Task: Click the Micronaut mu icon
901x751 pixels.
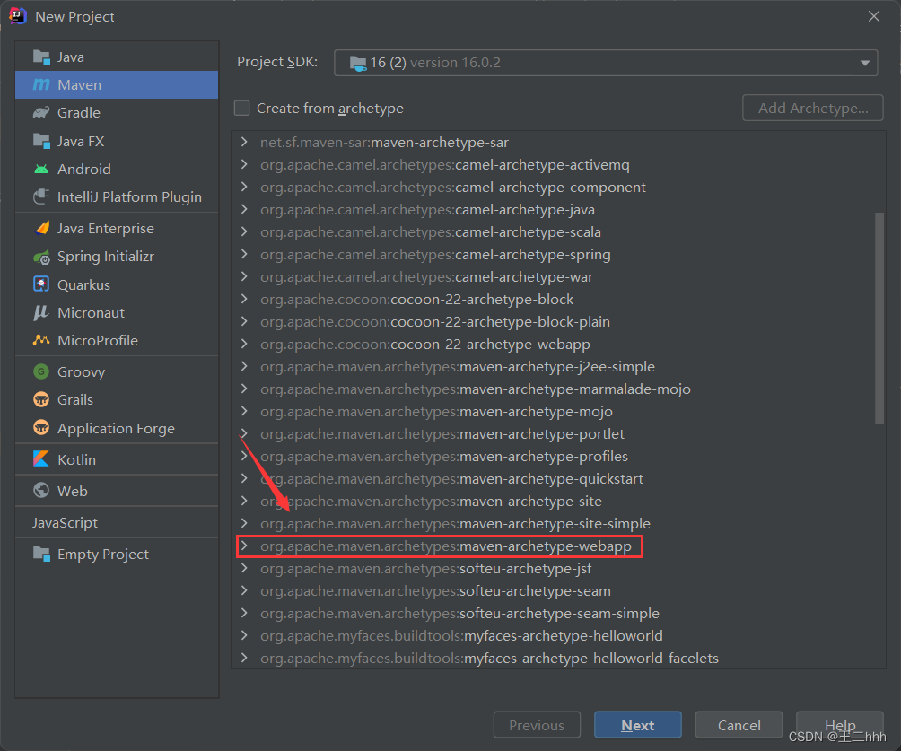Action: click(x=41, y=312)
